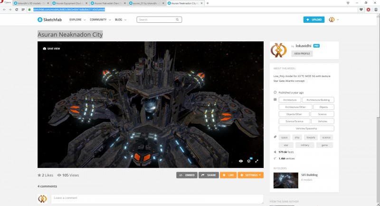Screen dimensions: 380x206
Task: Click the 'military' tag
Action: pyautogui.click(x=305, y=145)
